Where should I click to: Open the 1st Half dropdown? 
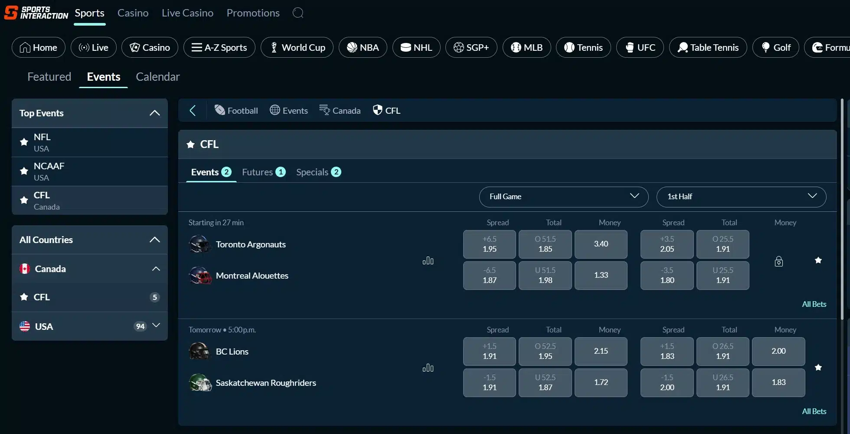(x=742, y=197)
